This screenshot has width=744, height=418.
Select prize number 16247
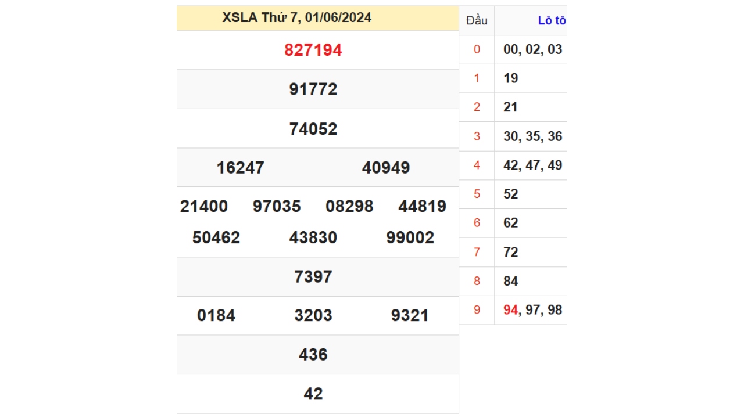click(x=241, y=168)
